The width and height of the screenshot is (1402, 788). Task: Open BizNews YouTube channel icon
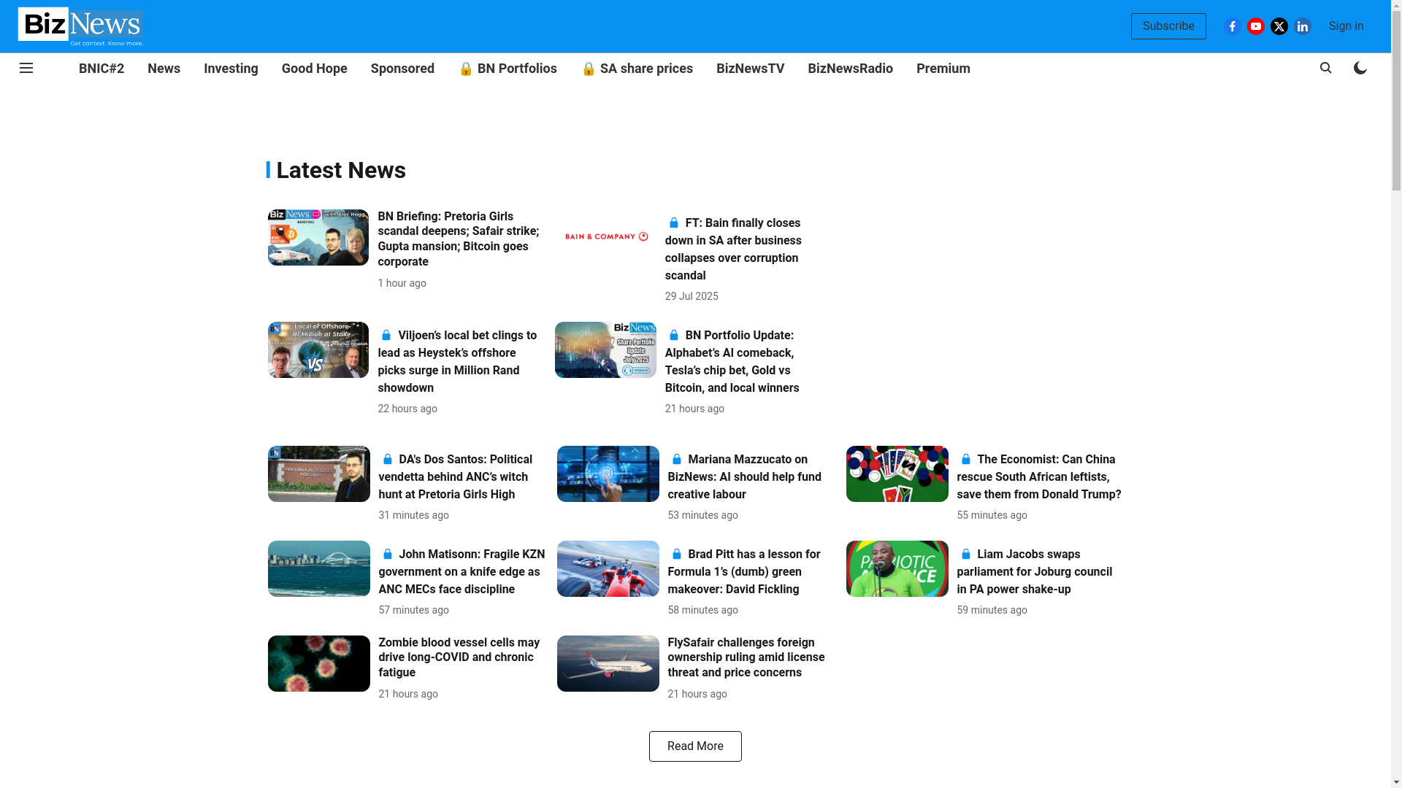click(x=1256, y=26)
